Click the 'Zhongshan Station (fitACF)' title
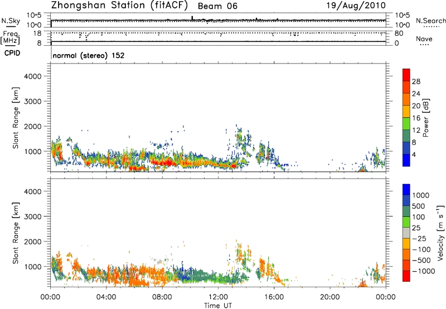 119,6
